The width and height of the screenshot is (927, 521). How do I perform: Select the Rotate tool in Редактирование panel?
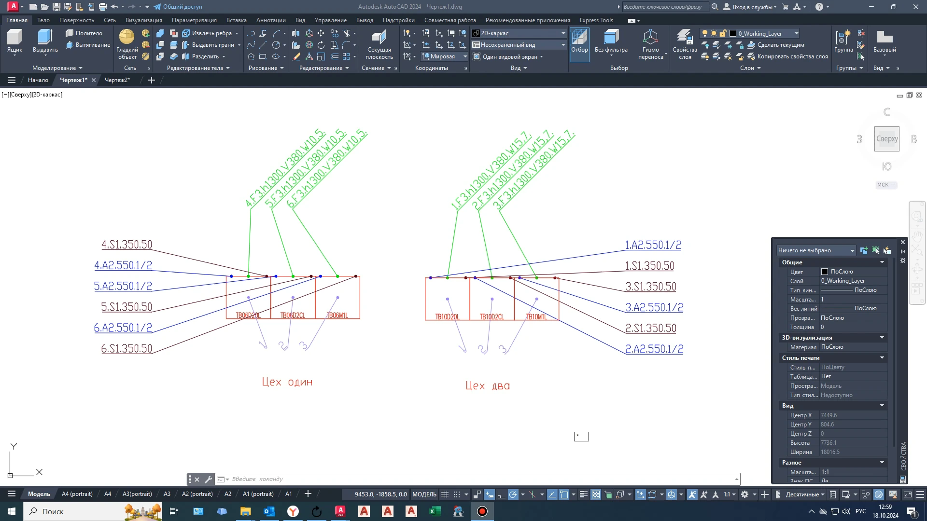point(321,45)
